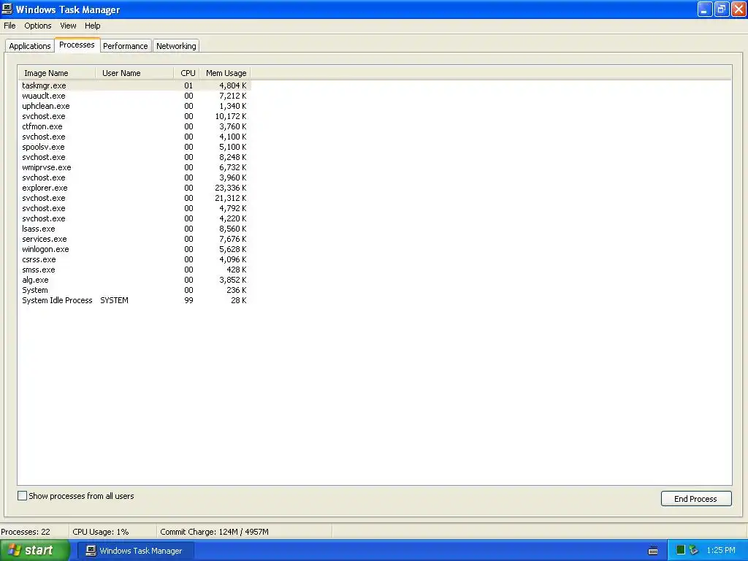Image resolution: width=748 pixels, height=561 pixels.
Task: Click the SYSTEM user name cell
Action: (x=114, y=300)
